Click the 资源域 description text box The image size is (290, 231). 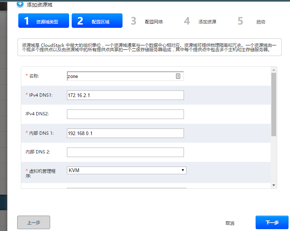[149, 47]
